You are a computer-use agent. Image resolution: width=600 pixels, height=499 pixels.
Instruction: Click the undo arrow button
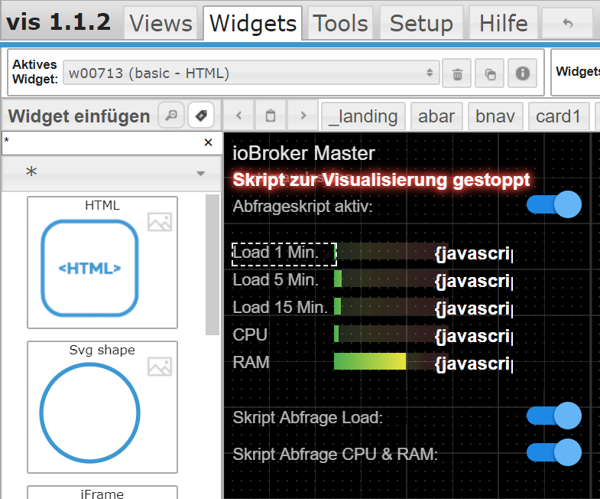coord(567,23)
